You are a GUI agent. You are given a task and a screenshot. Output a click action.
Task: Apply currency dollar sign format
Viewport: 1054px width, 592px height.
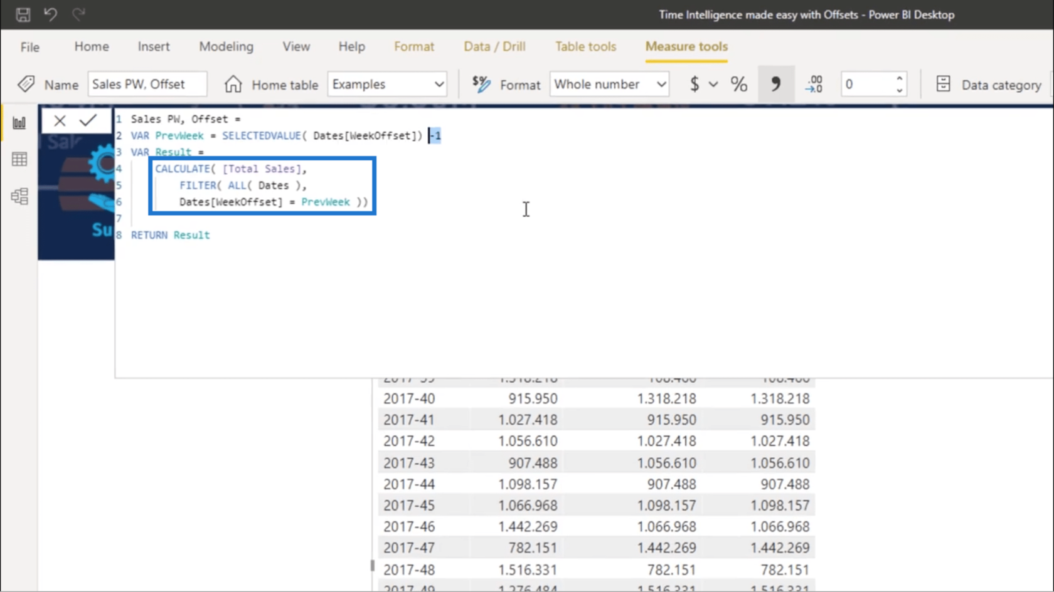pyautogui.click(x=694, y=84)
